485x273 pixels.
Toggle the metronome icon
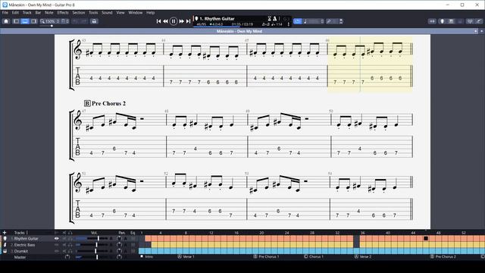point(274,18)
